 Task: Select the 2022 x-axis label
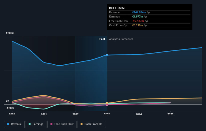coord(76,114)
